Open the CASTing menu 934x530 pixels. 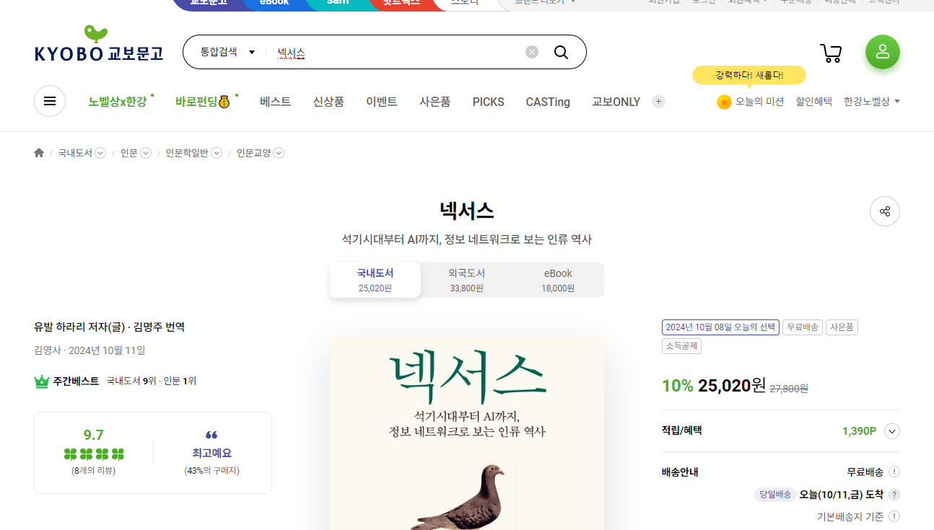pyautogui.click(x=548, y=102)
